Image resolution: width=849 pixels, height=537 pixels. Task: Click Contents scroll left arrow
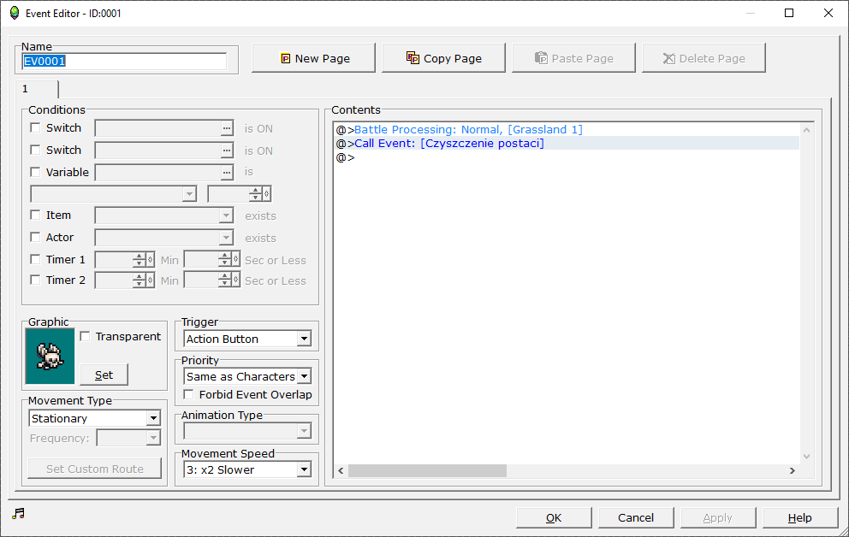[x=341, y=470]
